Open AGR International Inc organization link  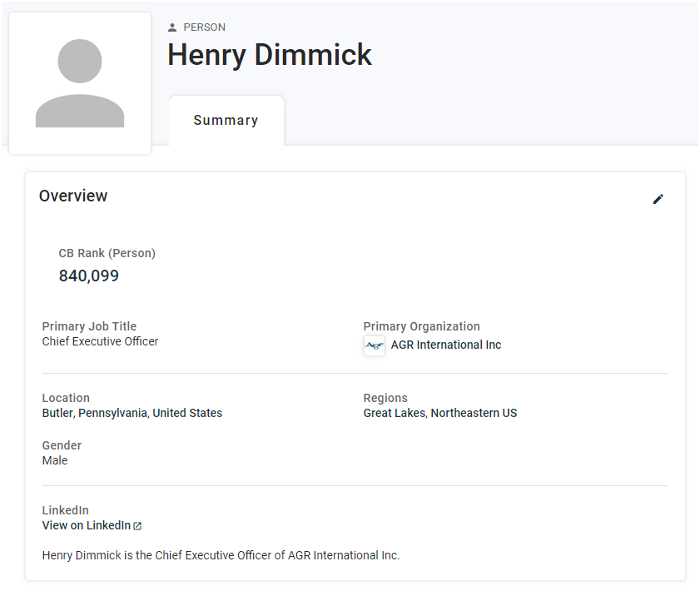click(445, 345)
